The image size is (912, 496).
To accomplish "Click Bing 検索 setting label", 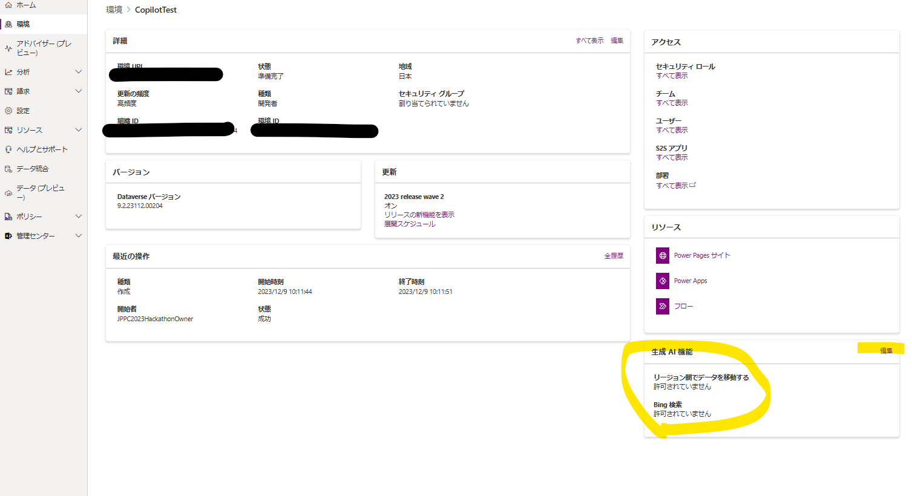I will tap(668, 405).
